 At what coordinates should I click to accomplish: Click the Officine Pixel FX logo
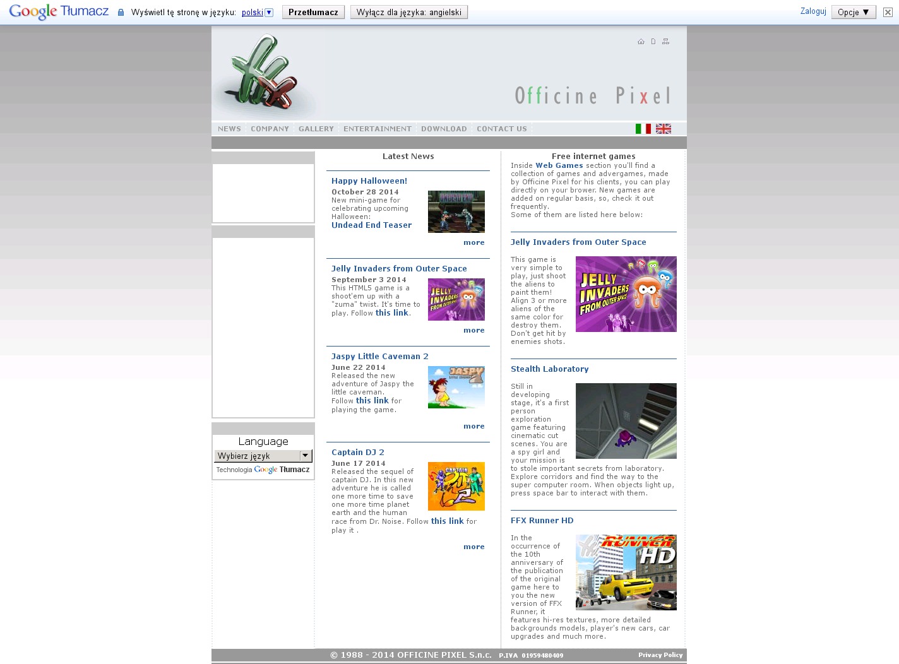(x=263, y=74)
